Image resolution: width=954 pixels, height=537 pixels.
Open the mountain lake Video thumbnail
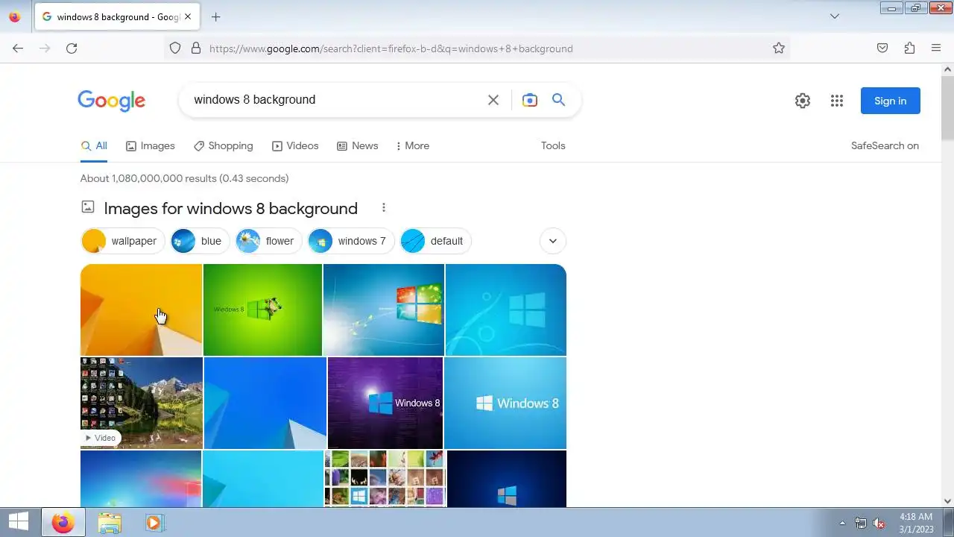click(142, 403)
